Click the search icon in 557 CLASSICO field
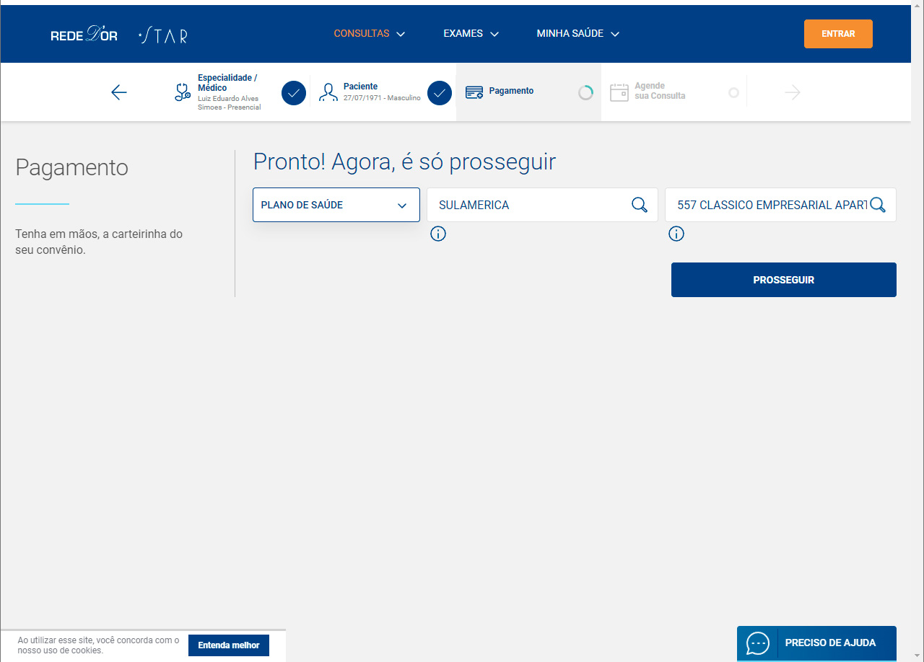Screen dimensions: 924x662 point(878,205)
